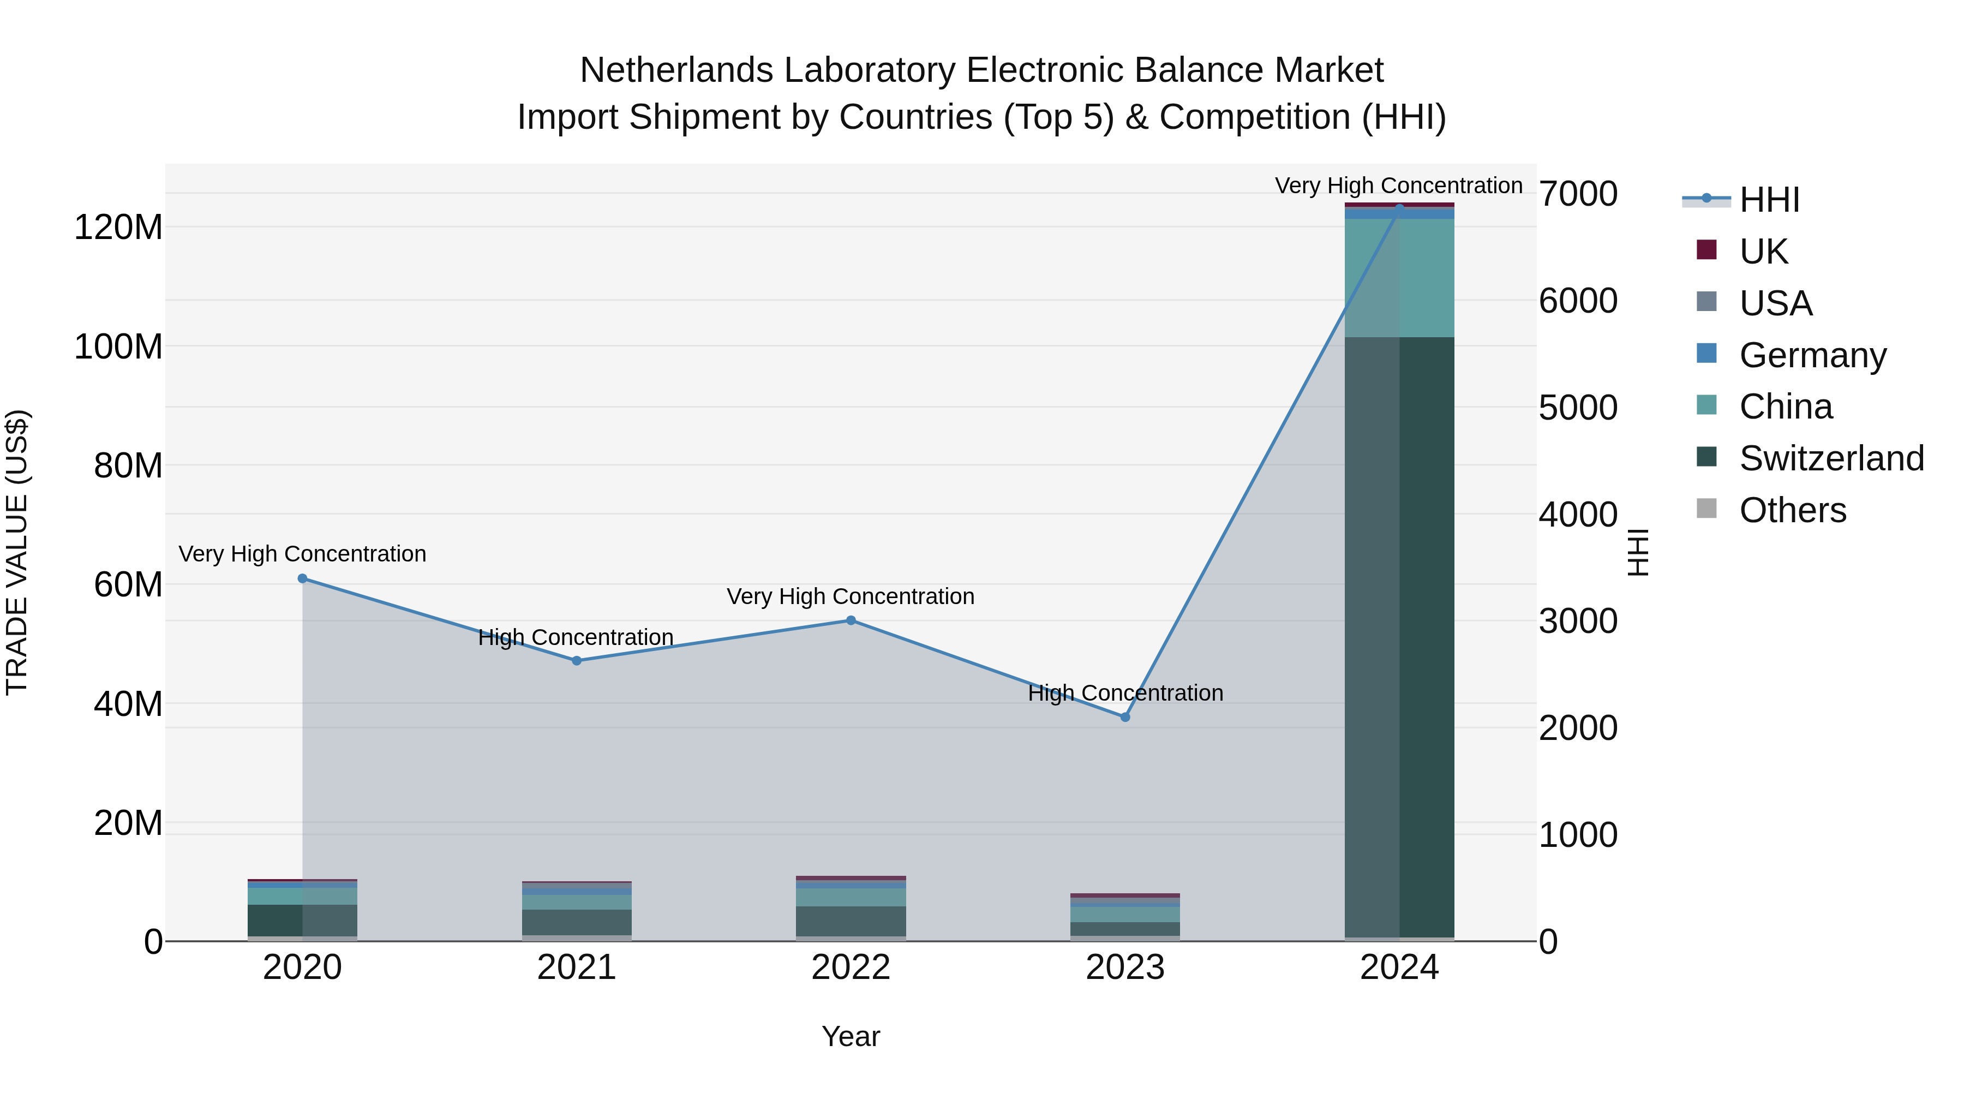Screen dimensions: 1964x1105
Task: Toggle USA series in the legend
Action: point(1755,303)
